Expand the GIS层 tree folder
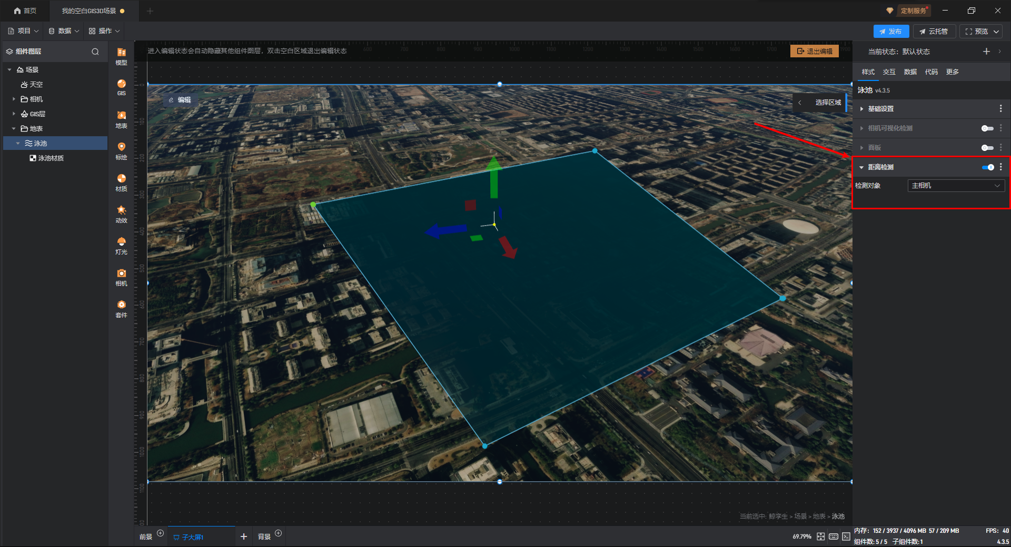The height and width of the screenshot is (547, 1011). (14, 114)
